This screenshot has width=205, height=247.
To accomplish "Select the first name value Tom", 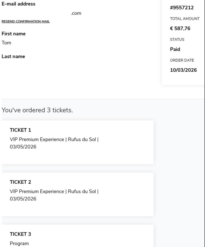I will pyautogui.click(x=6, y=43).
